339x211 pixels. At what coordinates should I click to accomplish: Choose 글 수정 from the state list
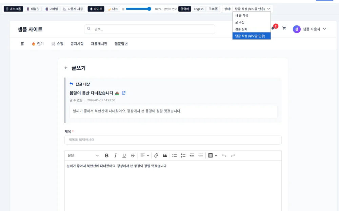coord(252,22)
